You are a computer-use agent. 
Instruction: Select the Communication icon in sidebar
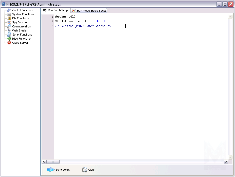[9, 26]
